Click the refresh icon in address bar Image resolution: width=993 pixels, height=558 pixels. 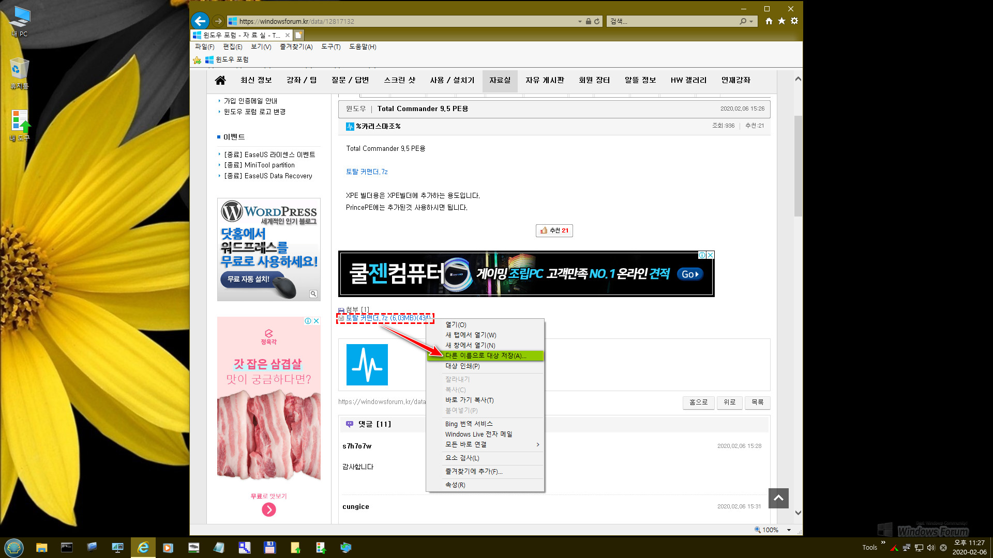[x=597, y=21]
